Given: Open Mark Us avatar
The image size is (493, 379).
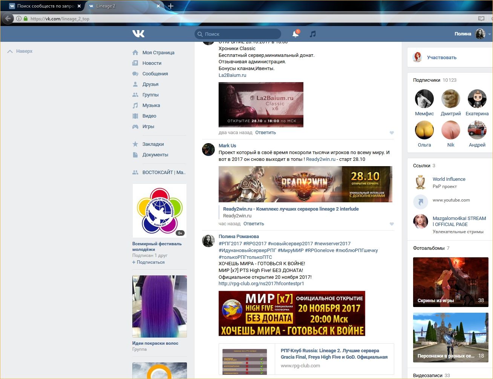Looking at the screenshot, I should pos(208,149).
